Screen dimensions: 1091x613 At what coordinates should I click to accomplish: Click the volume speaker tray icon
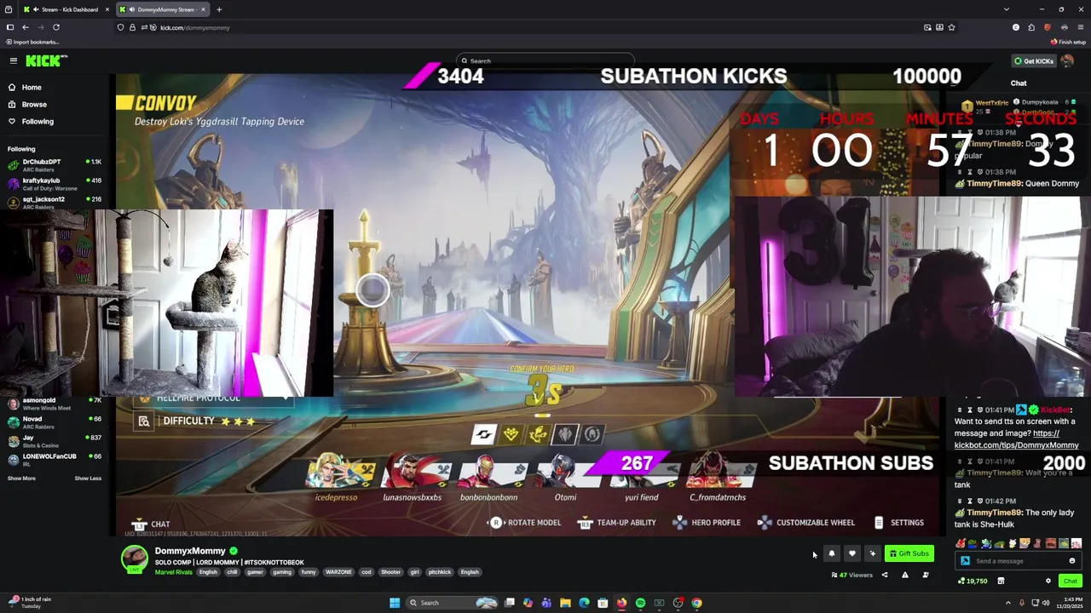1047,603
